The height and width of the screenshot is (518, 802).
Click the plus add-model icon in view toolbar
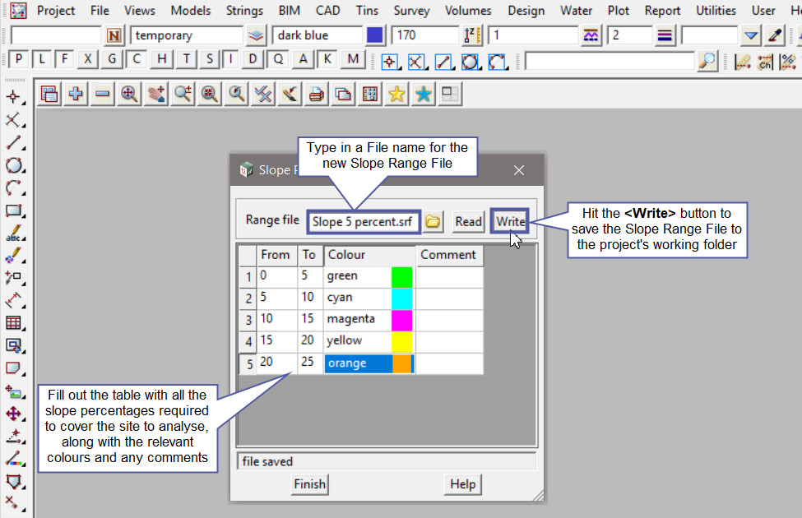(x=76, y=94)
